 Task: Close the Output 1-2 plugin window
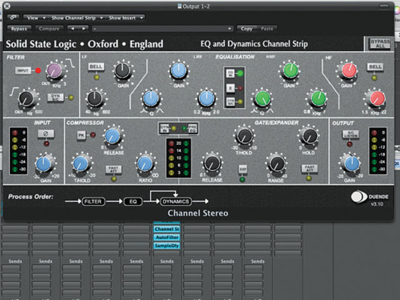tap(7, 6)
